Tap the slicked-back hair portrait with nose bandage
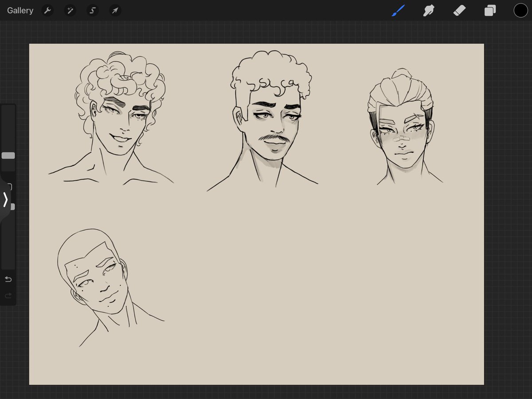 click(405, 126)
